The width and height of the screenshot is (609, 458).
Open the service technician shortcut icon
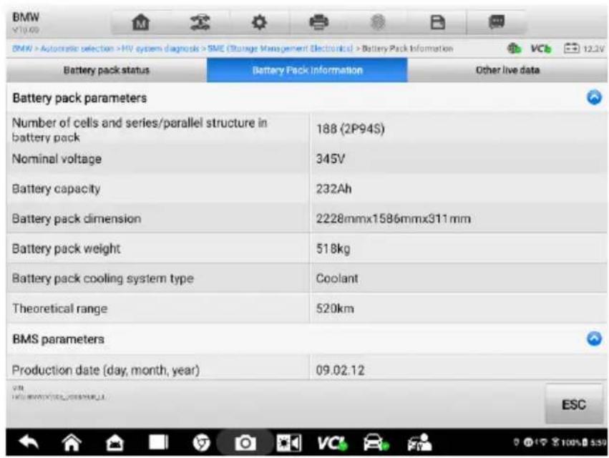point(419,443)
